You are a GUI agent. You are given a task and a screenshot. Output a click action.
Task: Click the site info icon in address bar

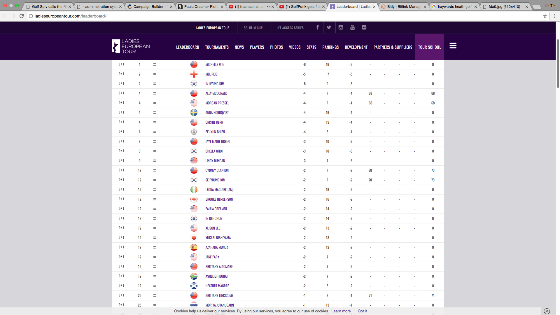click(x=31, y=16)
